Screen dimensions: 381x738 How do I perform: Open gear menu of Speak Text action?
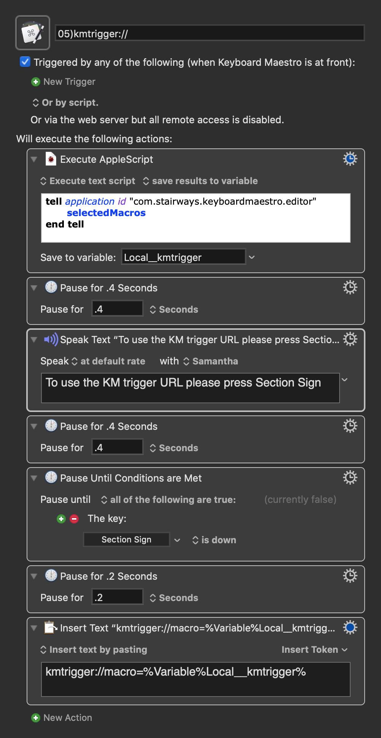[350, 339]
